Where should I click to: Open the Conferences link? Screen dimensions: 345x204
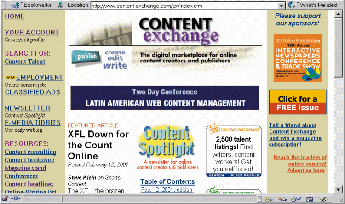pos(21,176)
